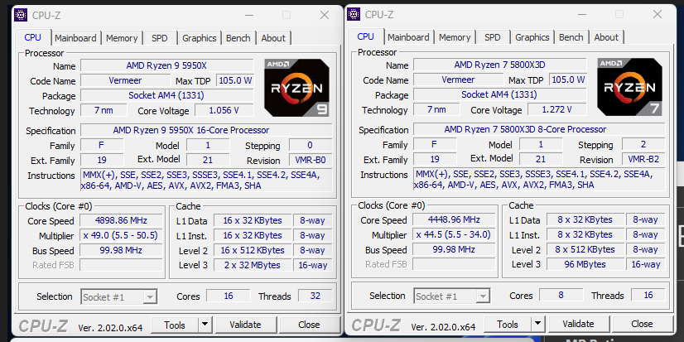Click the CPU-Z app icon in right window title bar
Image resolution: width=684 pixels, height=342 pixels.
pos(354,14)
